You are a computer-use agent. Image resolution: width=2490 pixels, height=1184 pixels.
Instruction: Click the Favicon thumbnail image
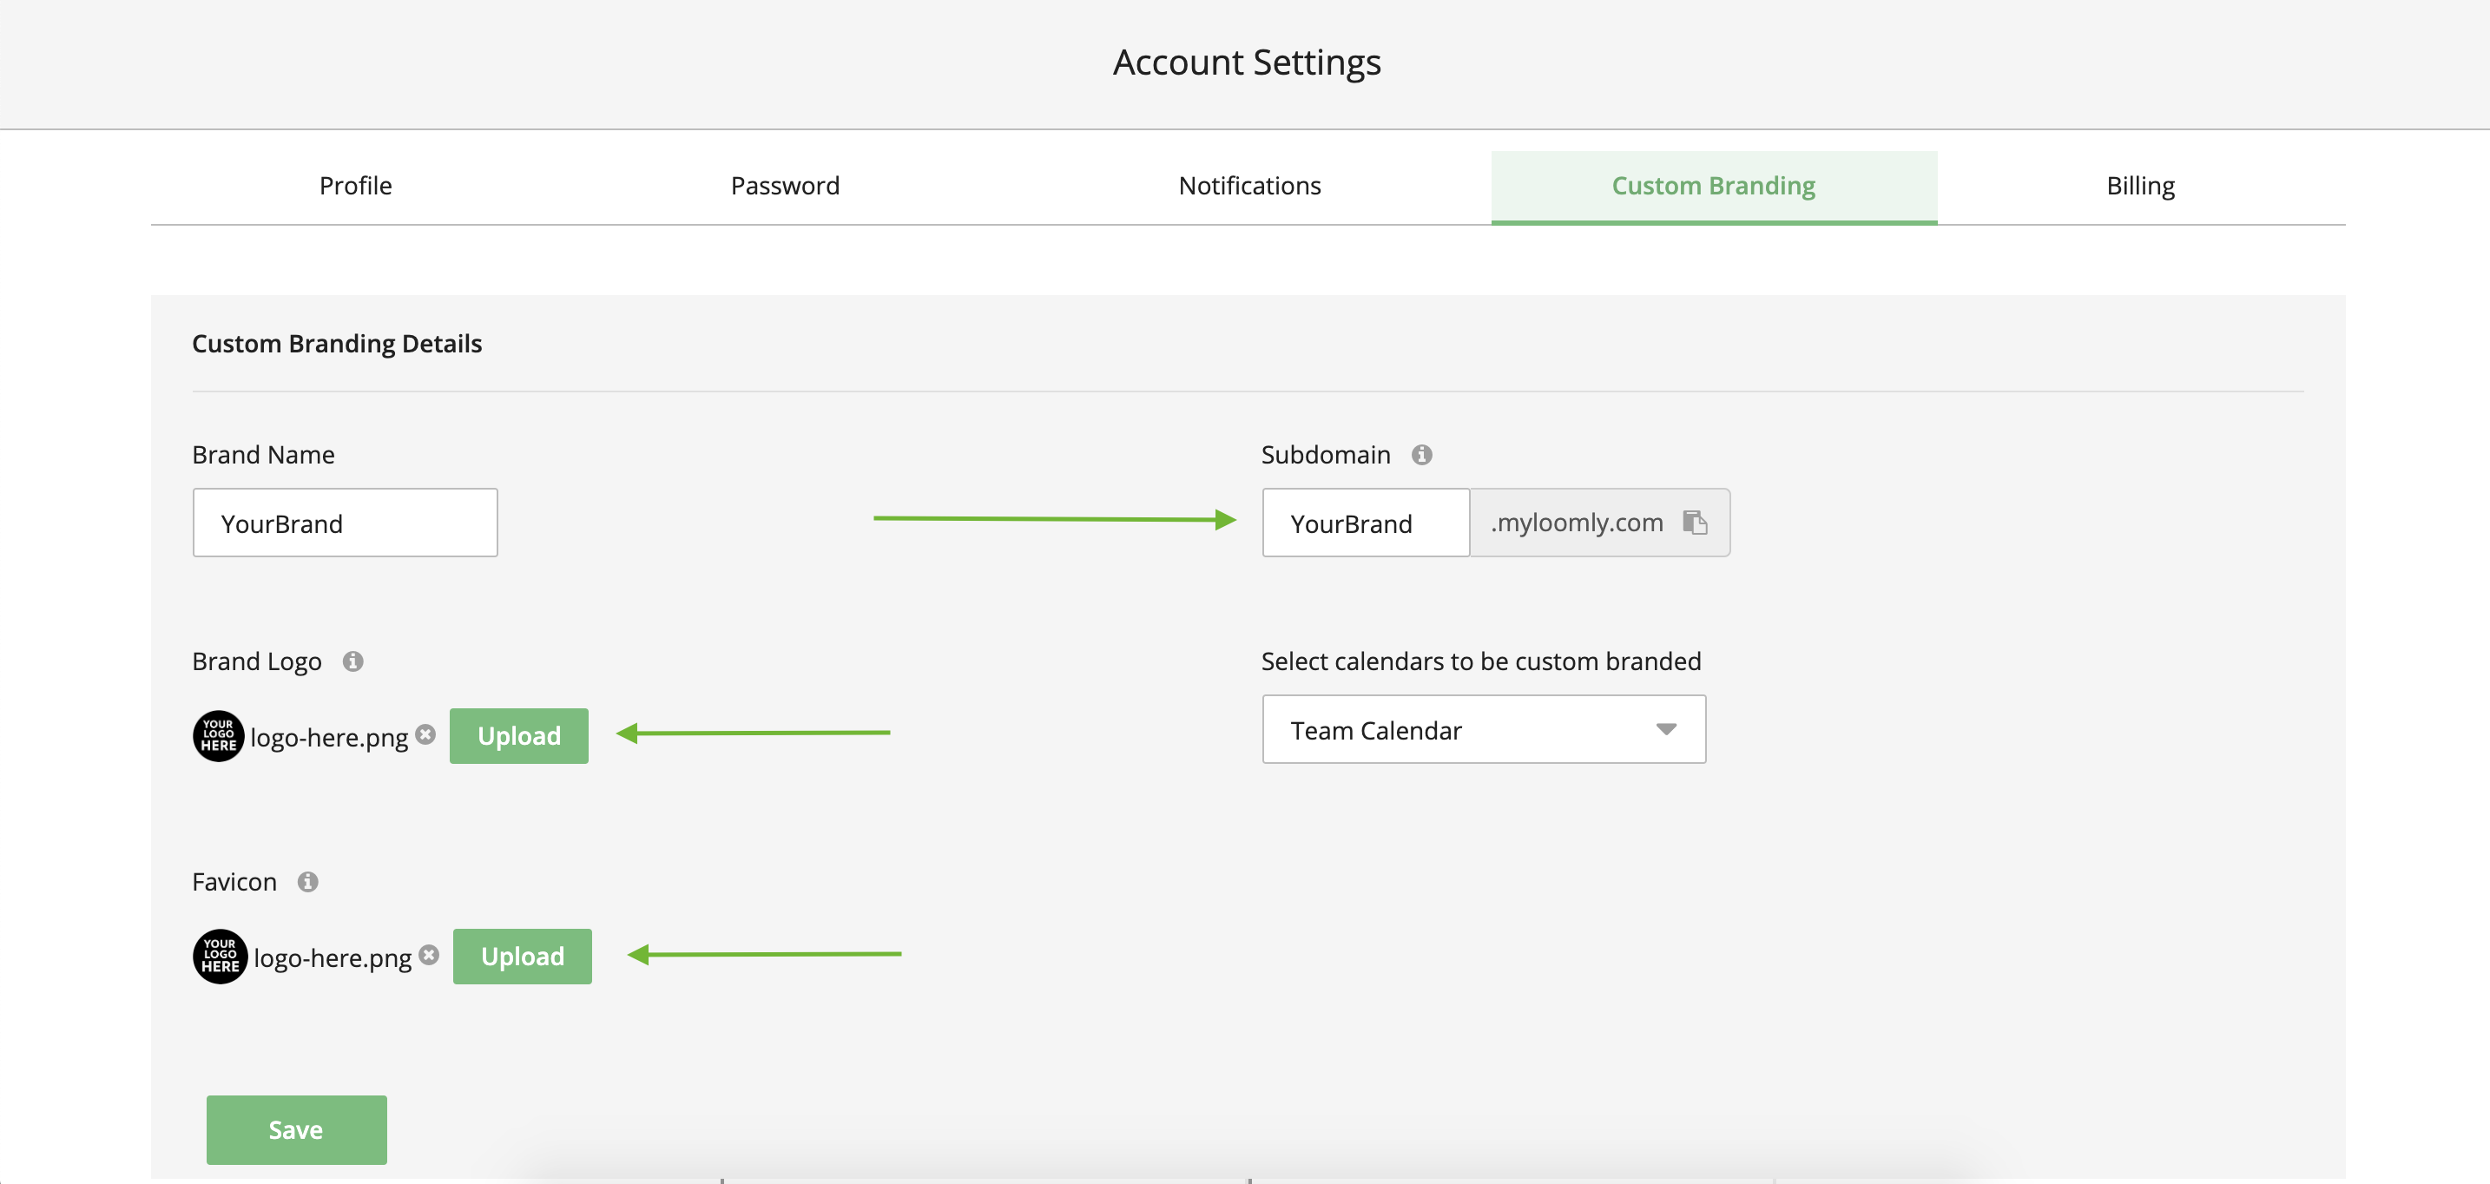click(221, 956)
